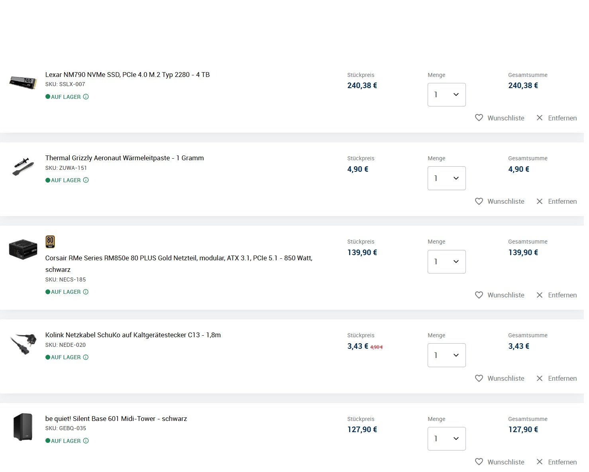The width and height of the screenshot is (589, 472).
Task: Add Thermal Grizzly Aeronaut to Wunschliste
Action: 500,201
